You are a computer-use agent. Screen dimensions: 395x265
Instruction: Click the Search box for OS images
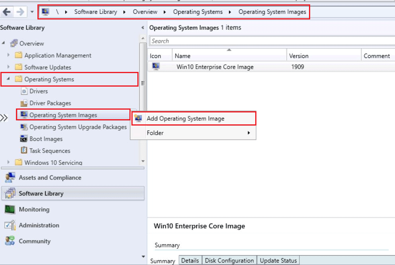[x=272, y=41]
